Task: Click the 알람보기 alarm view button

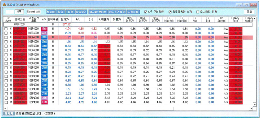Action: [x=81, y=12]
